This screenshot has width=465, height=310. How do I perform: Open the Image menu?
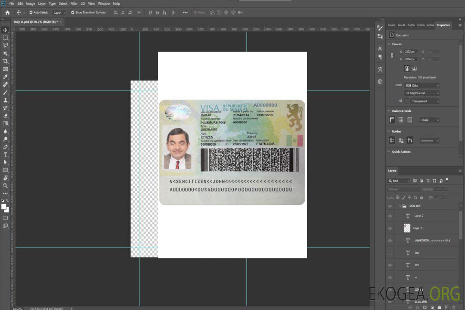point(31,3)
